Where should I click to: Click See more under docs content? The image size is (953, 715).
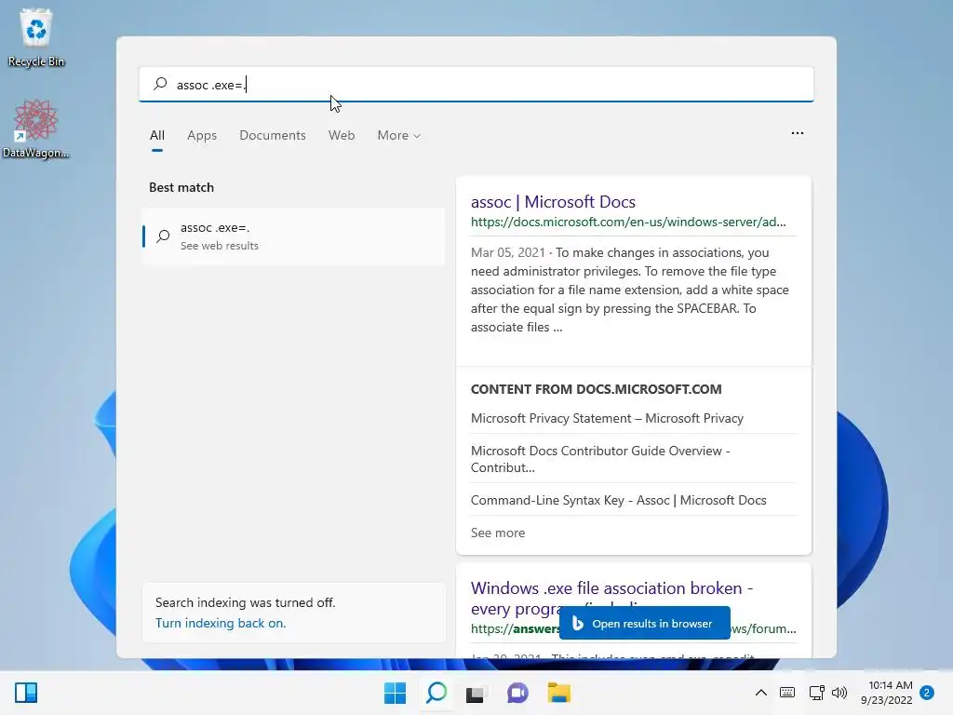click(498, 533)
